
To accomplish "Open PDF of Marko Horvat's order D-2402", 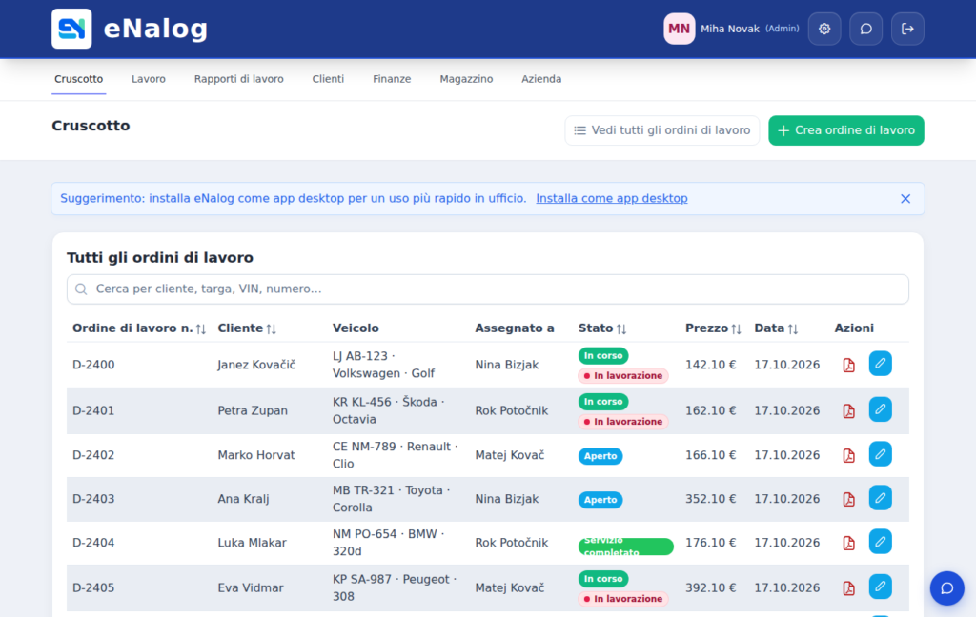I will [x=848, y=455].
